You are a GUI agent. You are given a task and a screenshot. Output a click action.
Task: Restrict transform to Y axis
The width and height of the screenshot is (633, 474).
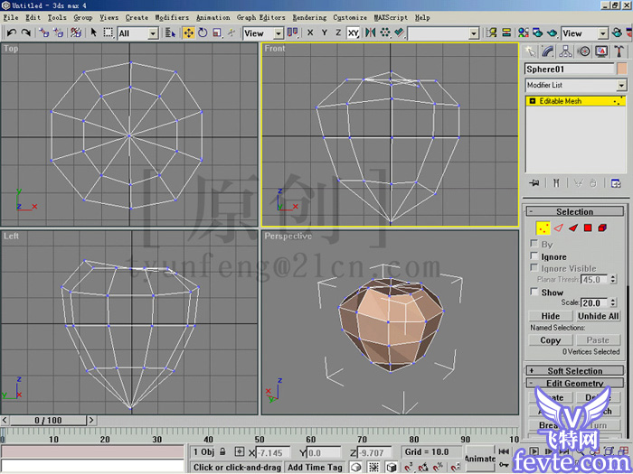[324, 33]
